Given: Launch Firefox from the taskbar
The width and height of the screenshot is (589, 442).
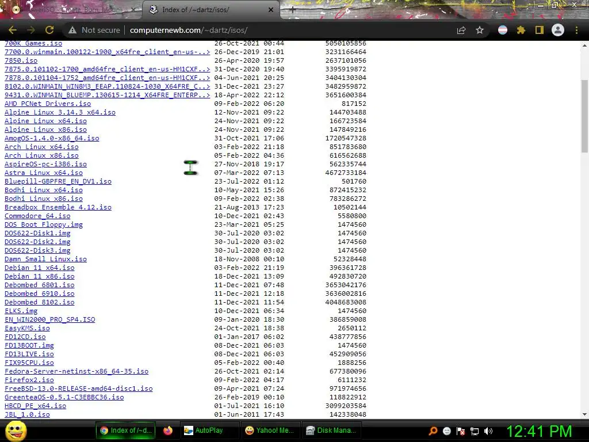Looking at the screenshot, I should [168, 430].
